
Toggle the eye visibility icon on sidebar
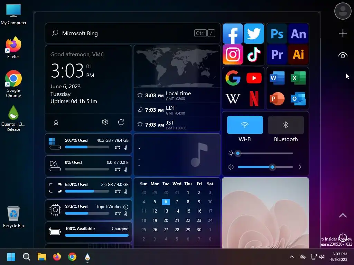(x=343, y=56)
